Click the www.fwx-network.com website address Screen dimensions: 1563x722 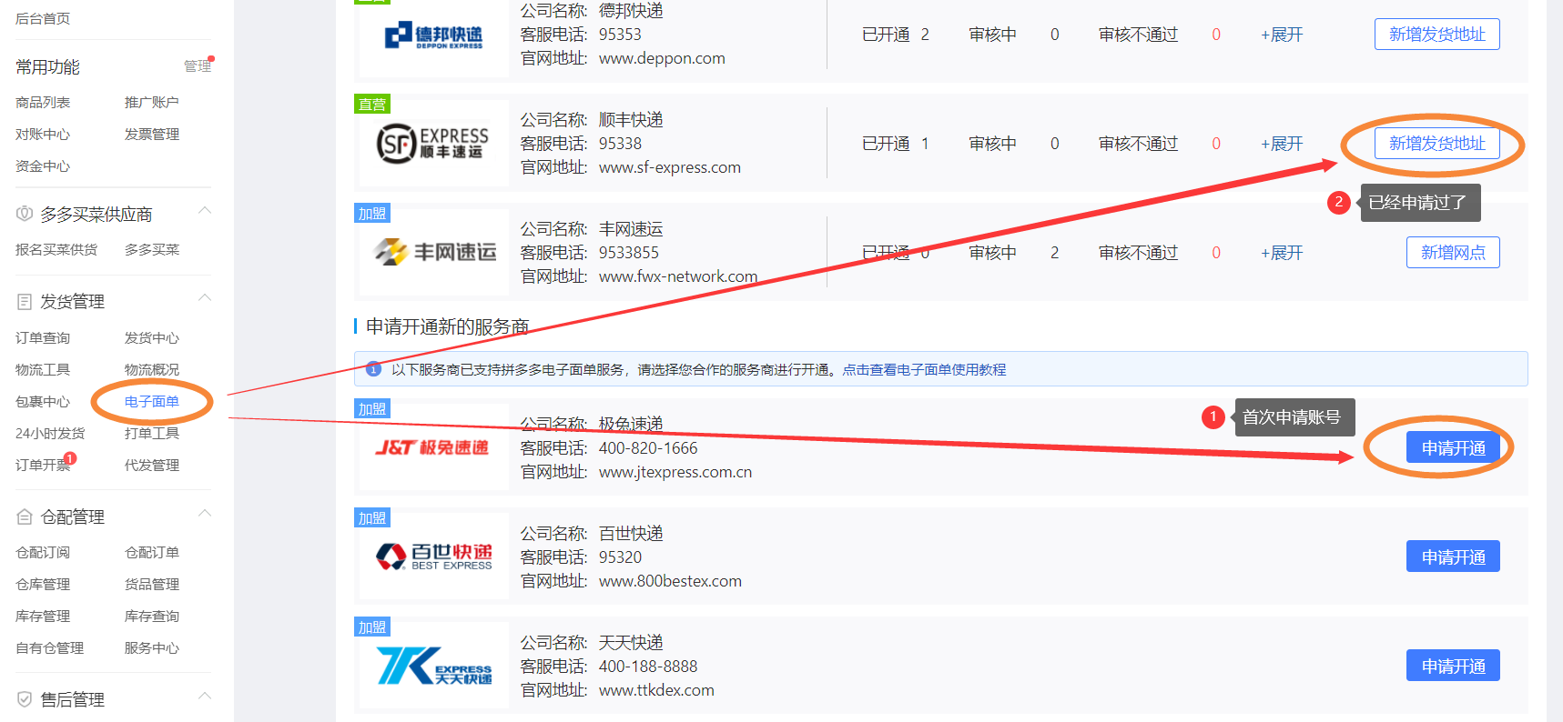coord(678,276)
